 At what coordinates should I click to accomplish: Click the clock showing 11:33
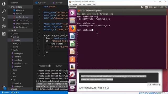pyautogui.click(x=161, y=7)
